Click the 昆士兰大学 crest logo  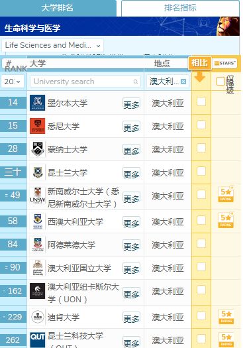click(38, 172)
